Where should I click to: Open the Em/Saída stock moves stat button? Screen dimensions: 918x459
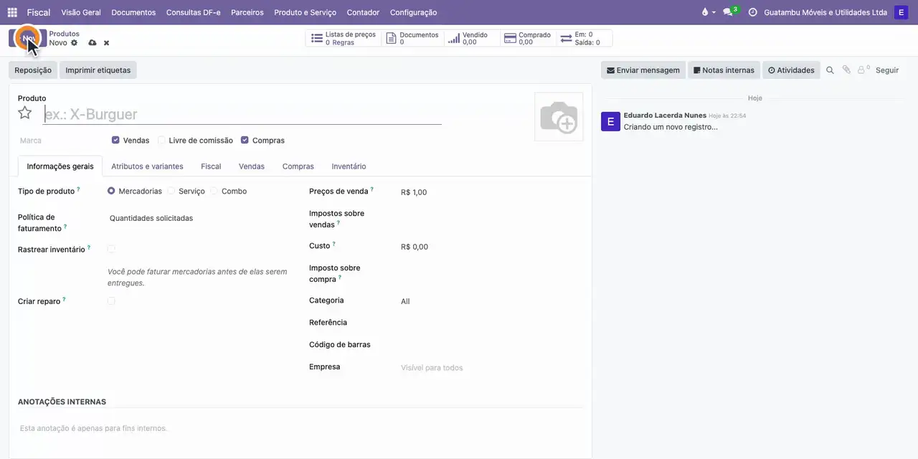(x=585, y=38)
